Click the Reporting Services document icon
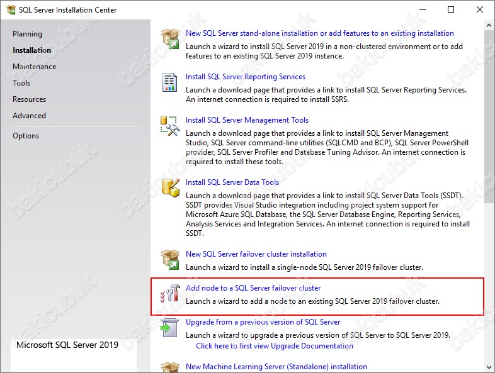 pyautogui.click(x=169, y=82)
